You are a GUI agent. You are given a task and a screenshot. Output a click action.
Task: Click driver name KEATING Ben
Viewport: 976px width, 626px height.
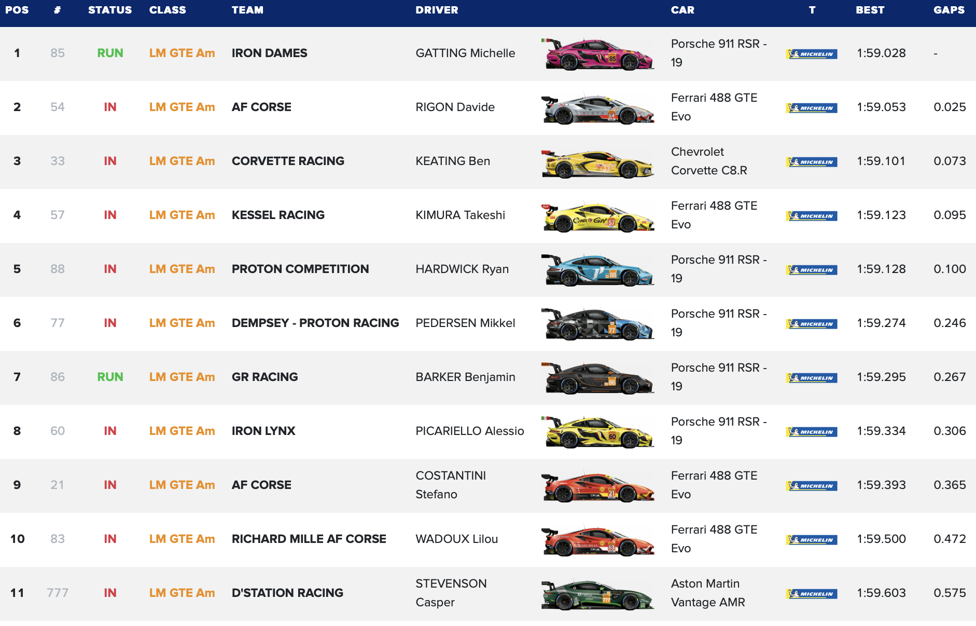point(453,161)
